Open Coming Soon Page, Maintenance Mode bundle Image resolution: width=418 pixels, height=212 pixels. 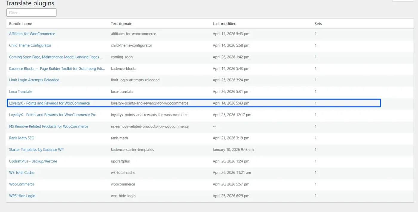coord(56,57)
